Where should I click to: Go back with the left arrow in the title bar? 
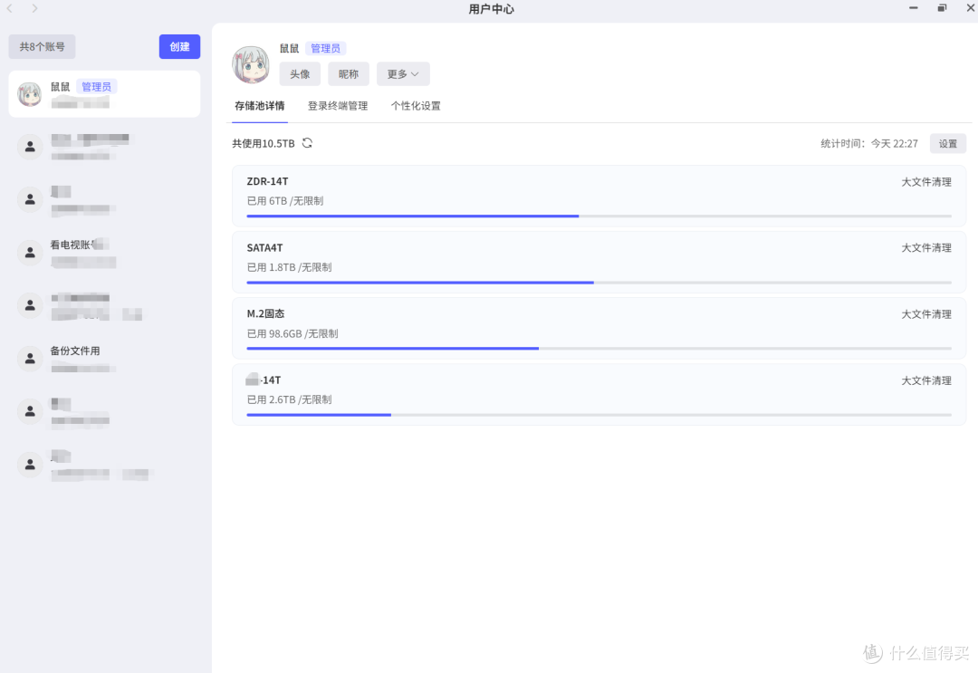pos(9,8)
